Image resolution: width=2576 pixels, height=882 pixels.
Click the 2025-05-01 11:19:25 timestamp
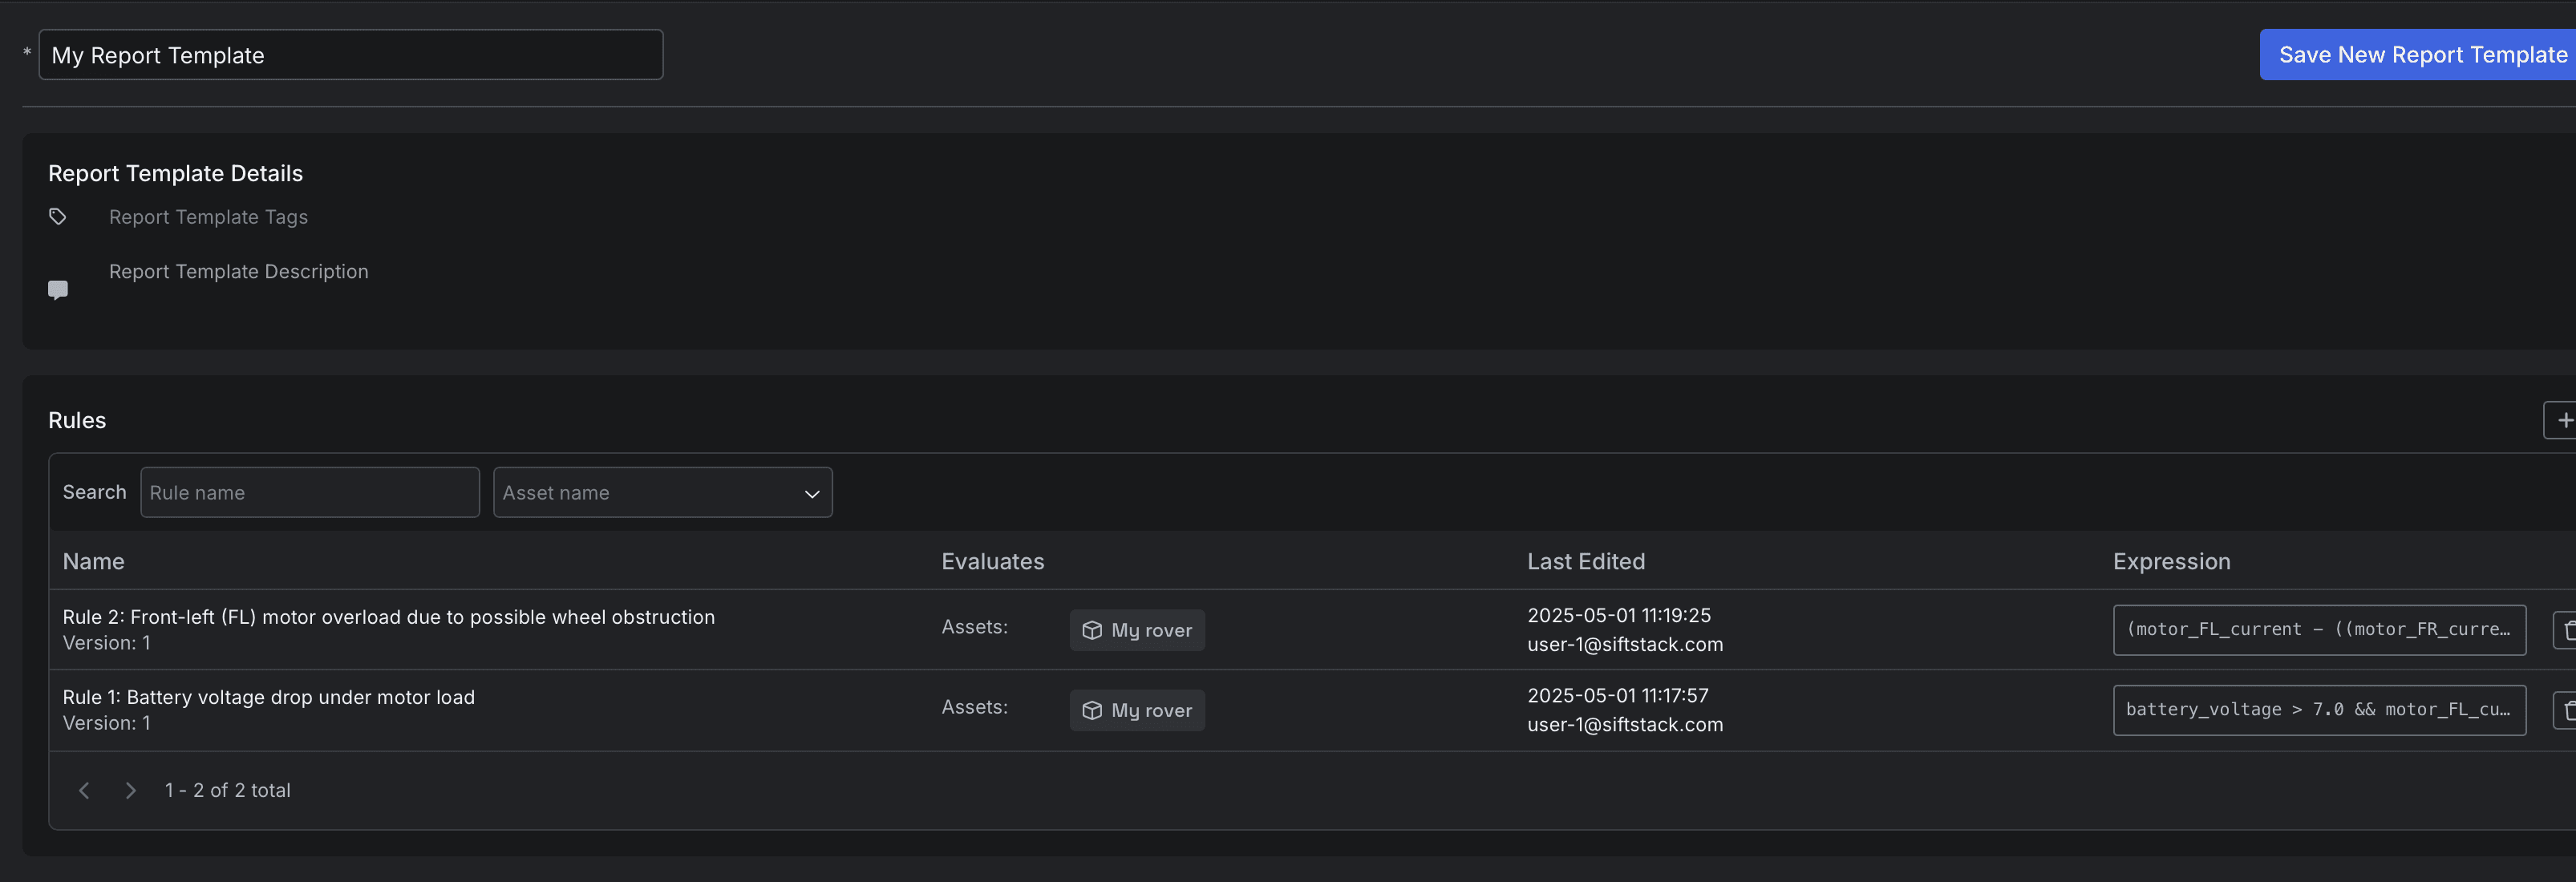(x=1619, y=615)
